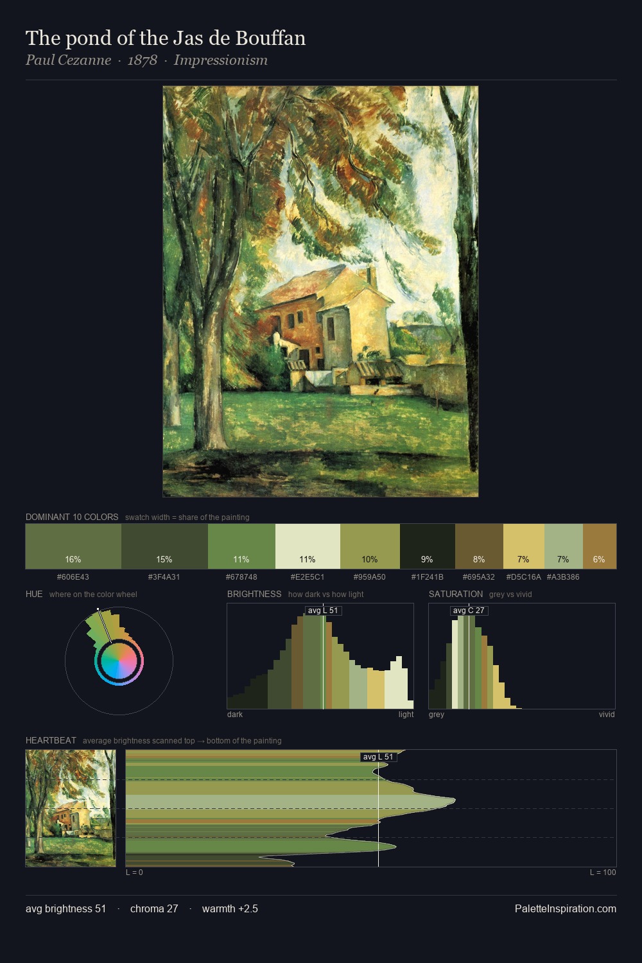Open the main Cezanne painting image
The width and height of the screenshot is (642, 963).
coord(320,291)
